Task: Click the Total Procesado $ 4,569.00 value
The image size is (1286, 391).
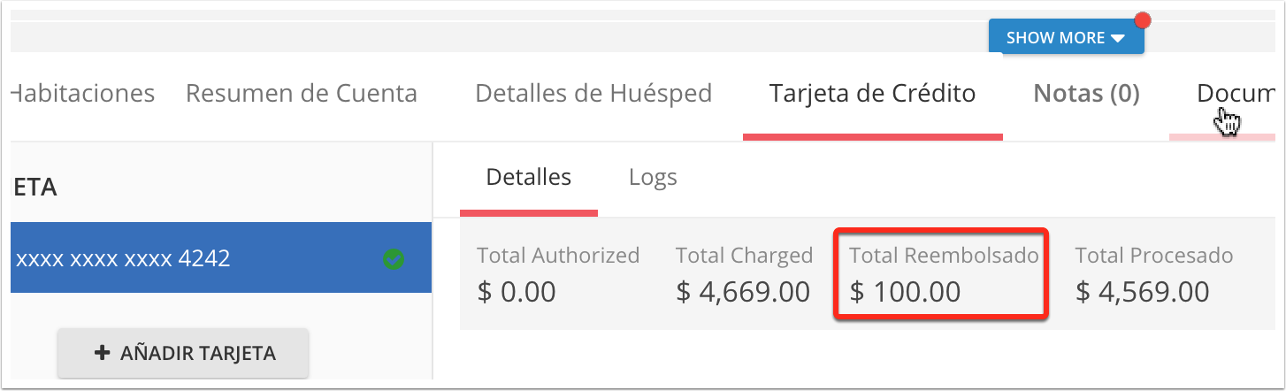Action: point(1142,292)
